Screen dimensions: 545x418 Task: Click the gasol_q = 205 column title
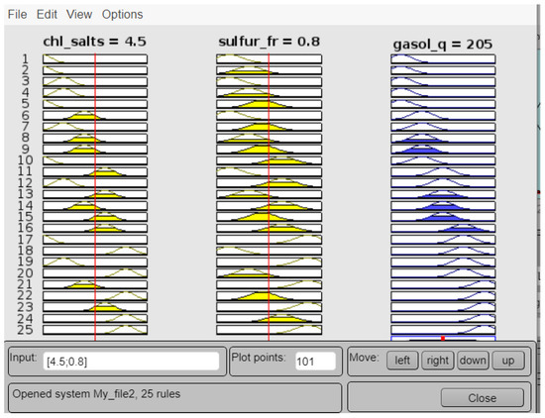point(443,45)
